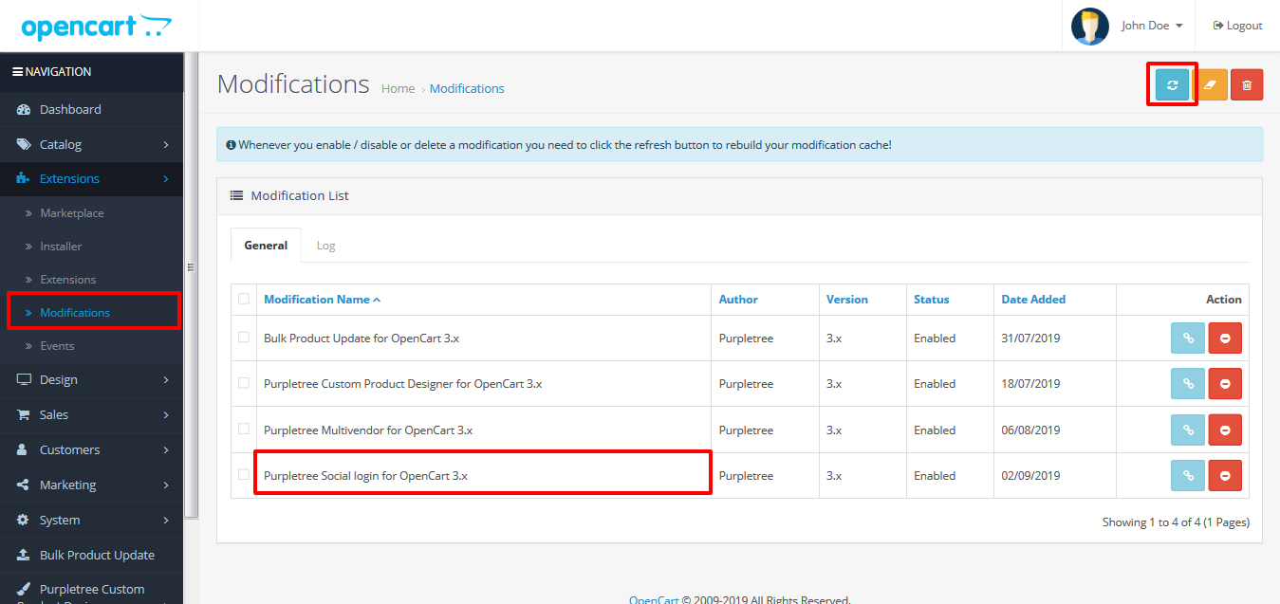Expand the Design menu chevron
Viewport: 1280px width, 604px height.
(166, 379)
